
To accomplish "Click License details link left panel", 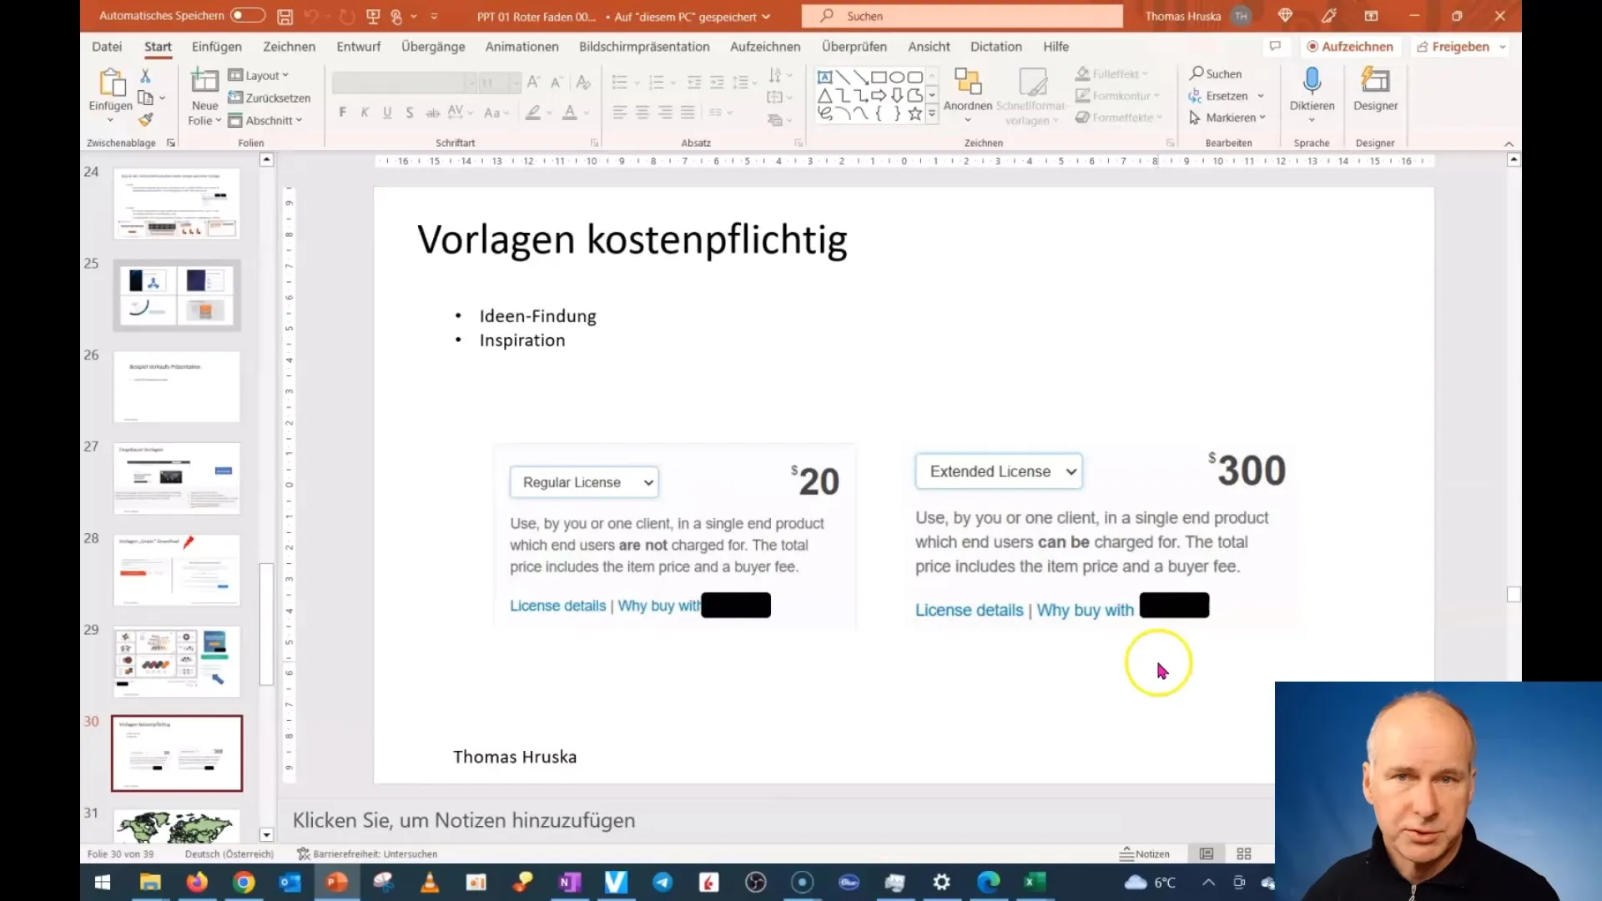I will tap(557, 604).
